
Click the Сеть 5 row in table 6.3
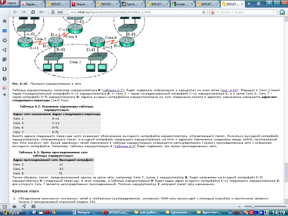pos(53,173)
